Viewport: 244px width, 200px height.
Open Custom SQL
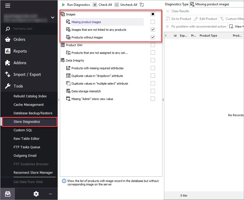pyautogui.click(x=23, y=130)
